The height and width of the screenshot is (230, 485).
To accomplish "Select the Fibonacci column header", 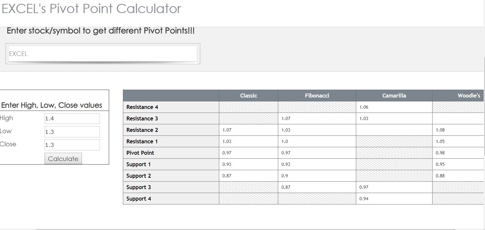I will click(317, 96).
